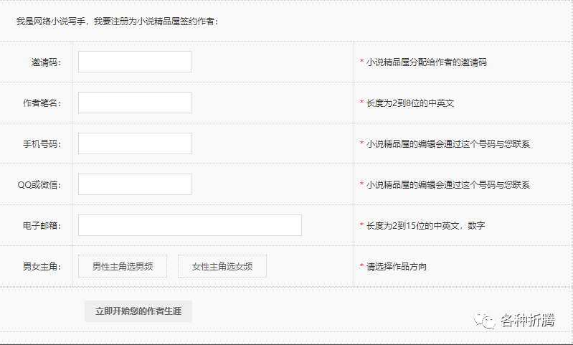Click the 小说精品屋分配给作者的邀请码 hint
The width and height of the screenshot is (573, 345).
tap(426, 62)
